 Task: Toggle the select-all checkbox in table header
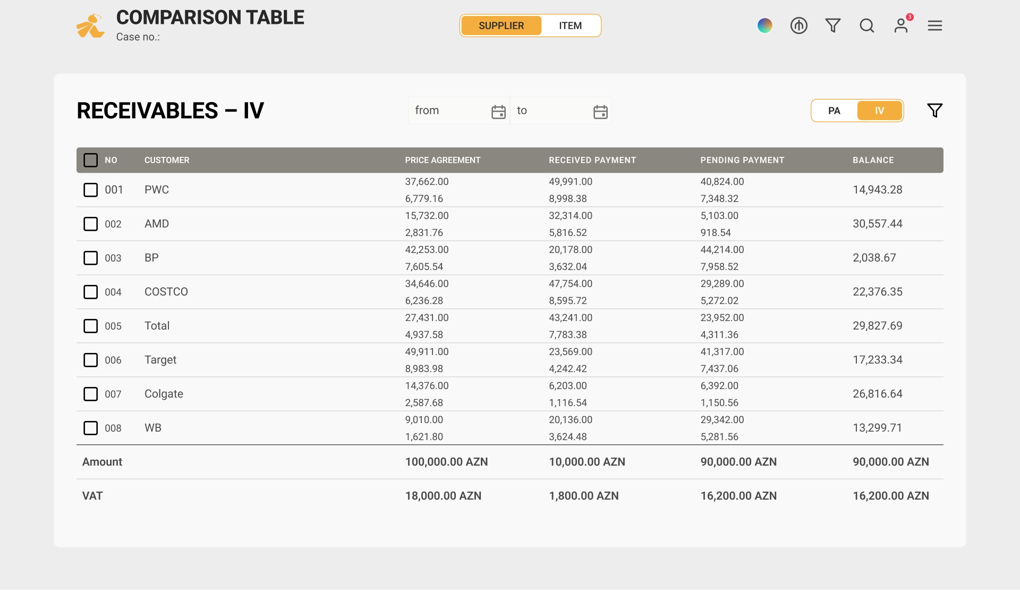coord(91,160)
